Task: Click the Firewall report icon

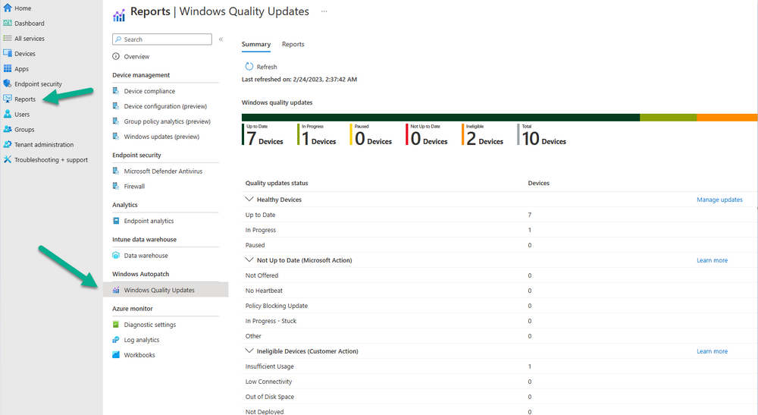Action: (116, 186)
